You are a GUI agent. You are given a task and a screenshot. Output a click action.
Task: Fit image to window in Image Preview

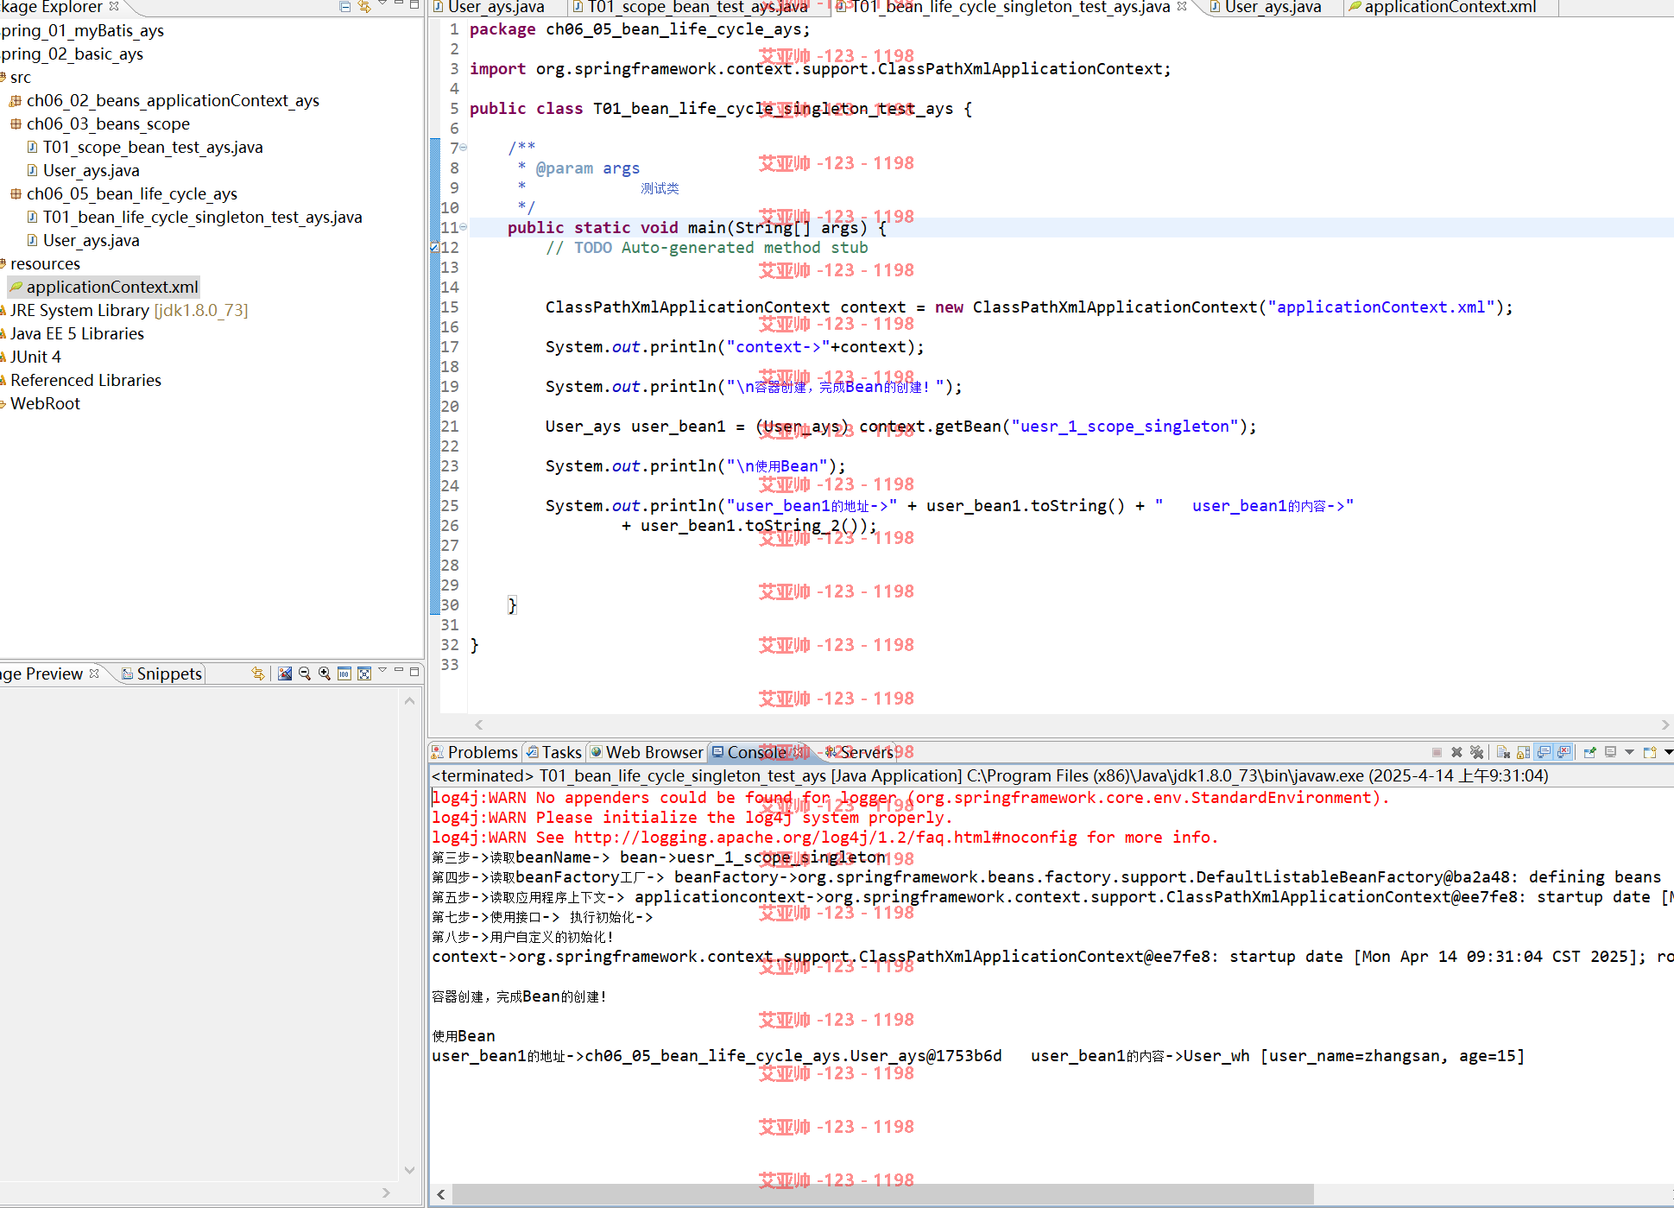coord(364,674)
